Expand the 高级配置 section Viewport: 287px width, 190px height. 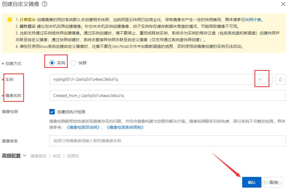[14, 156]
